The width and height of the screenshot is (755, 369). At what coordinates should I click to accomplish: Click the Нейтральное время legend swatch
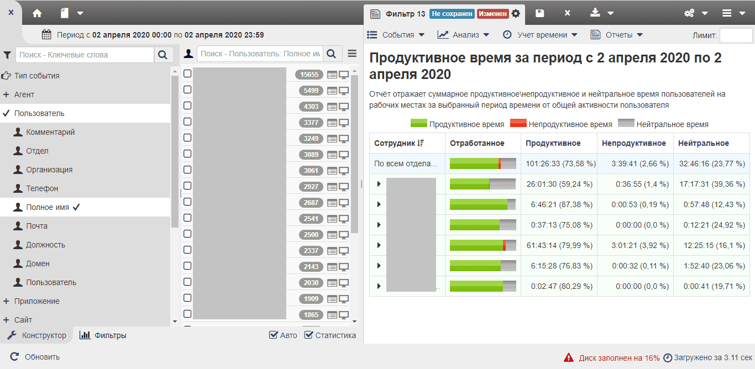pyautogui.click(x=626, y=123)
